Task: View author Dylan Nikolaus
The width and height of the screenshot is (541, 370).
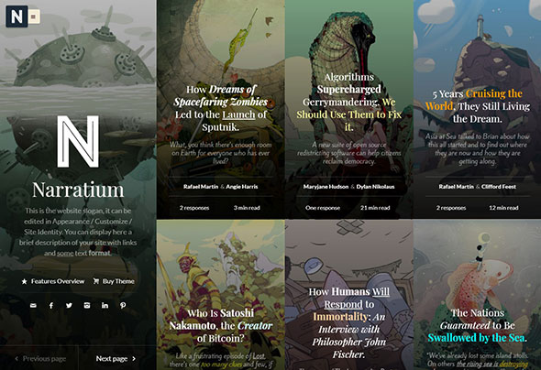Action: (x=375, y=187)
